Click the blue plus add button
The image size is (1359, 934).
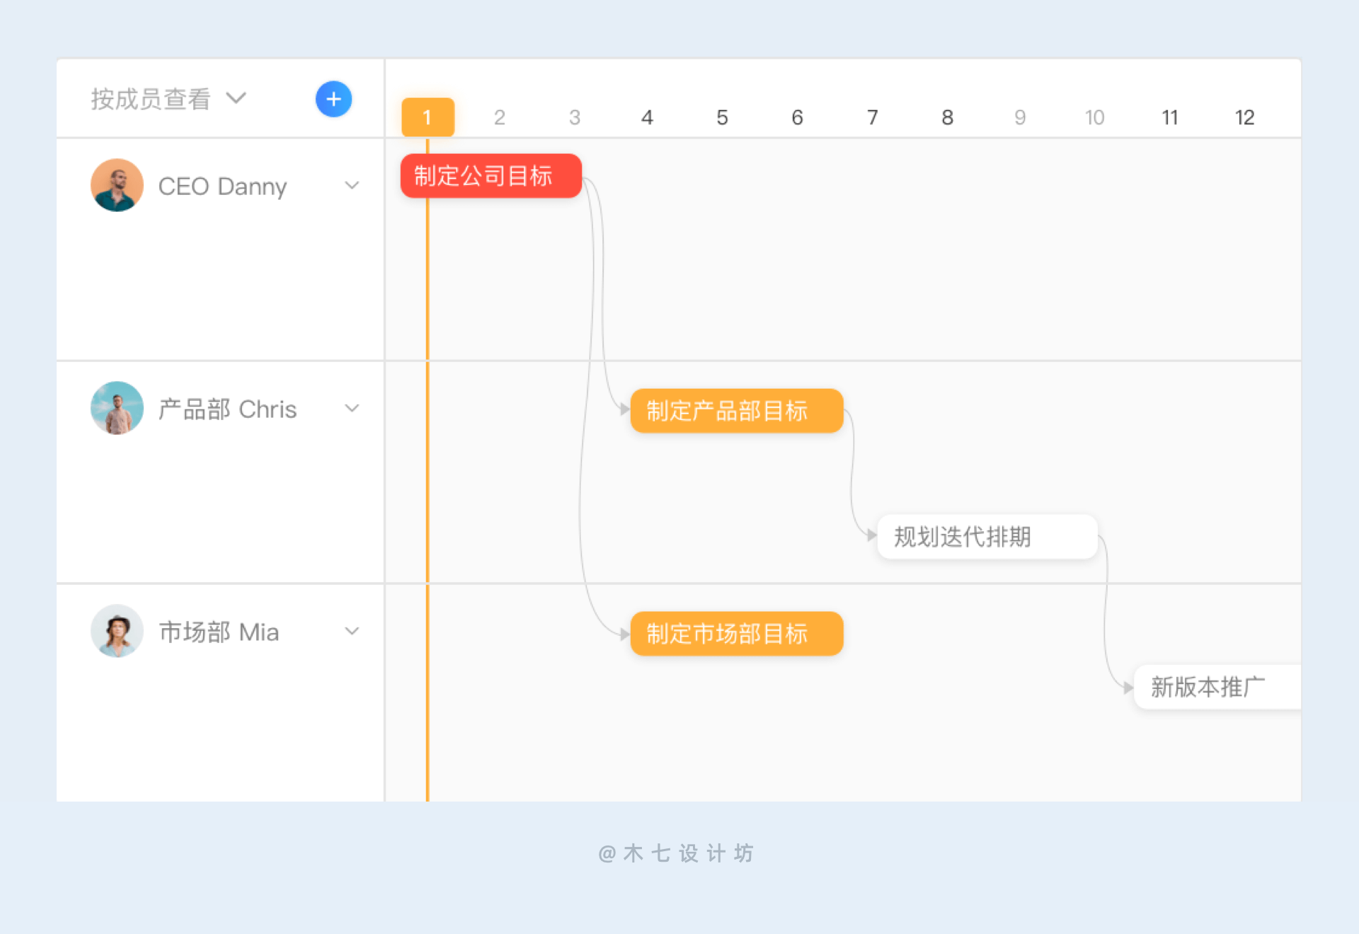click(x=333, y=99)
